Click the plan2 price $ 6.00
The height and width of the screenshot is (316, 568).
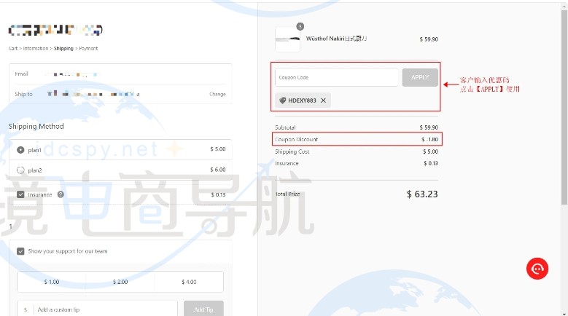[218, 170]
